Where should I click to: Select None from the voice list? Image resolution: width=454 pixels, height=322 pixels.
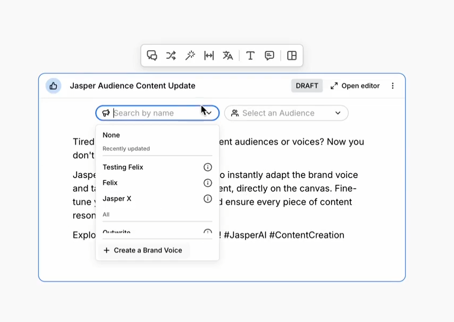tap(111, 135)
